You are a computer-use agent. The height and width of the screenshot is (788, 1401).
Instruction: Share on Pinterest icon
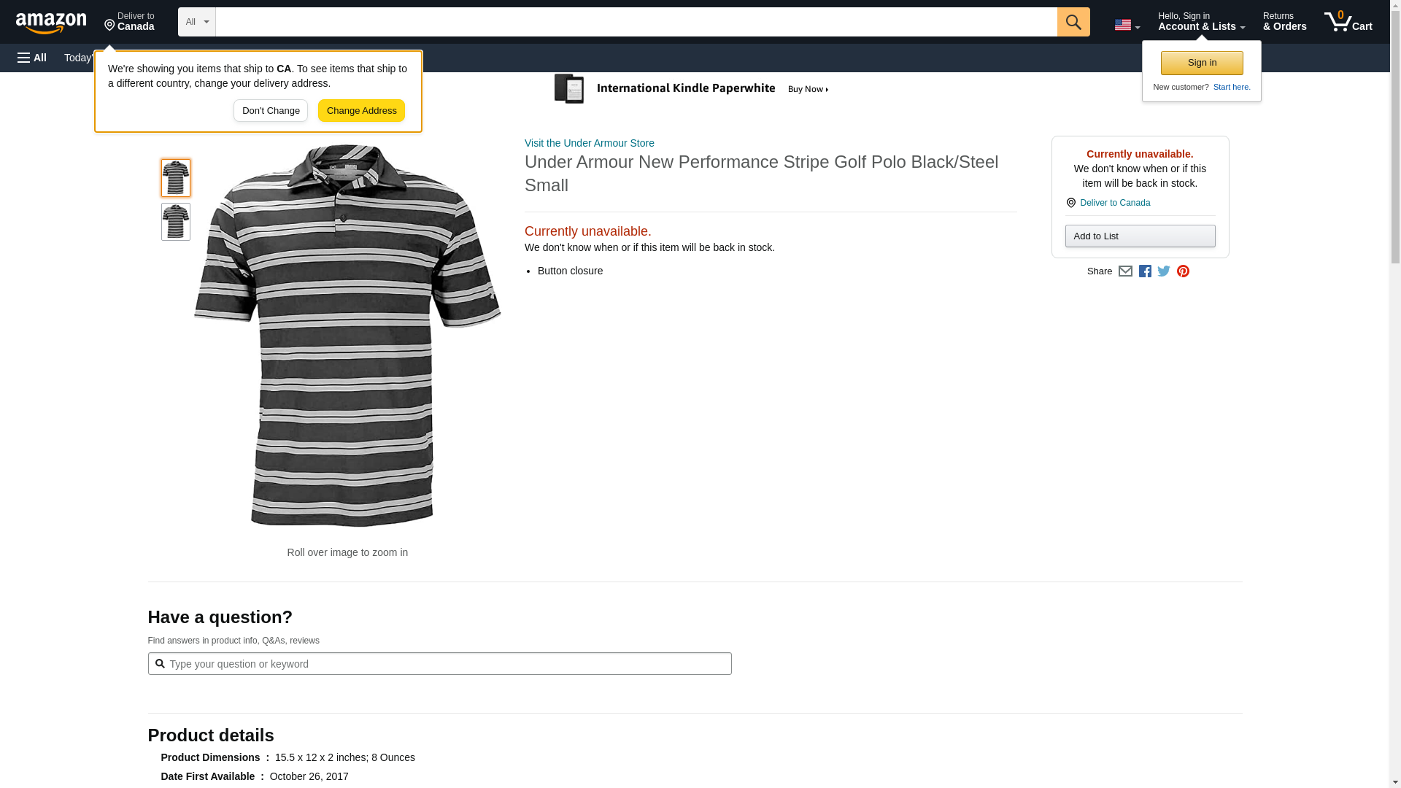coord(1183,271)
